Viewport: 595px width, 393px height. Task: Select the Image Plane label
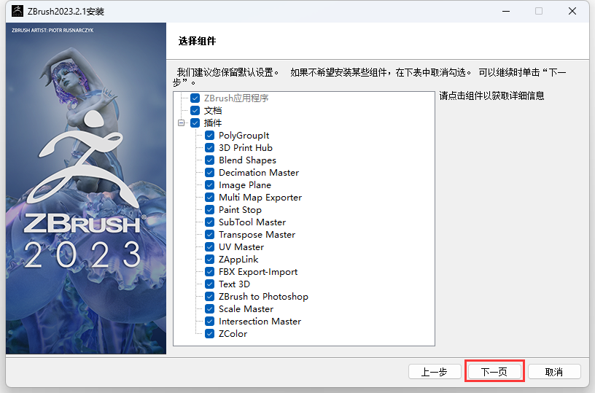pos(245,184)
